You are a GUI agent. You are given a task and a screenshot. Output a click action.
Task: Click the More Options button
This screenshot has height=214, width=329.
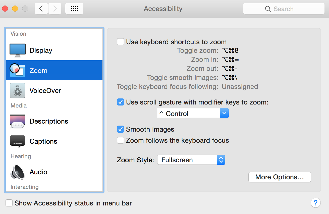pos(280,177)
